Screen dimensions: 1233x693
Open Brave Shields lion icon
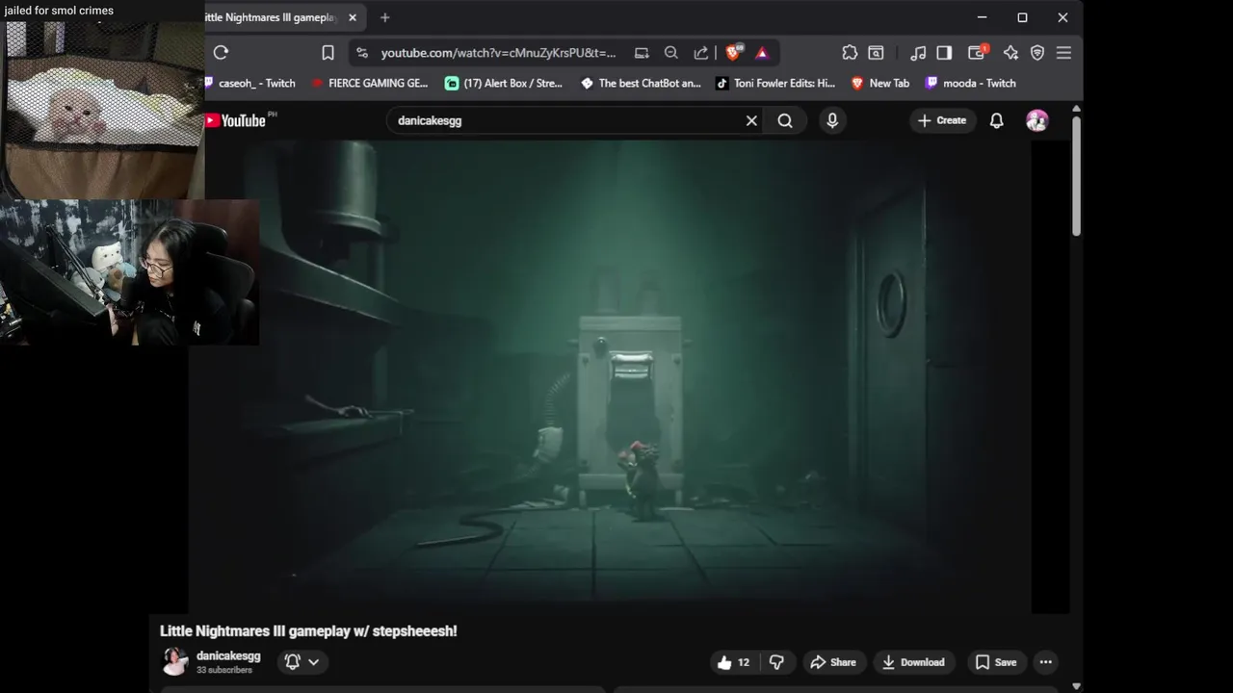pyautogui.click(x=734, y=53)
